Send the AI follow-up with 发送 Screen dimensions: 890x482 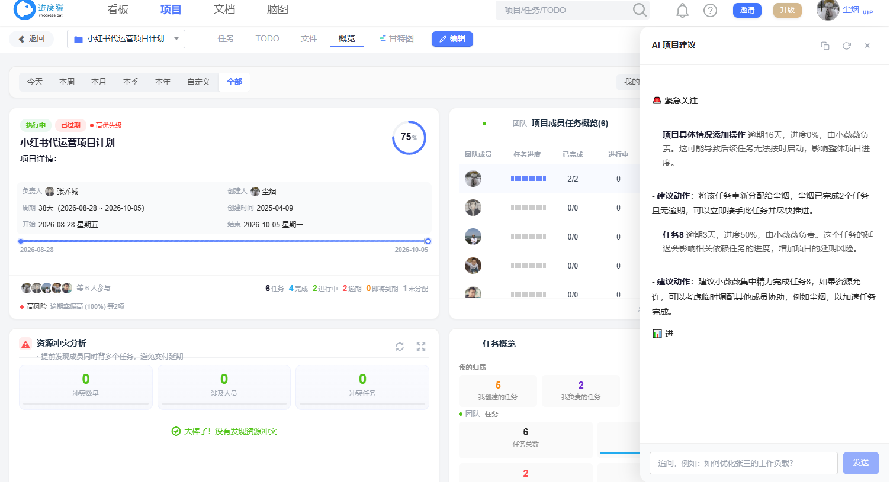point(861,463)
